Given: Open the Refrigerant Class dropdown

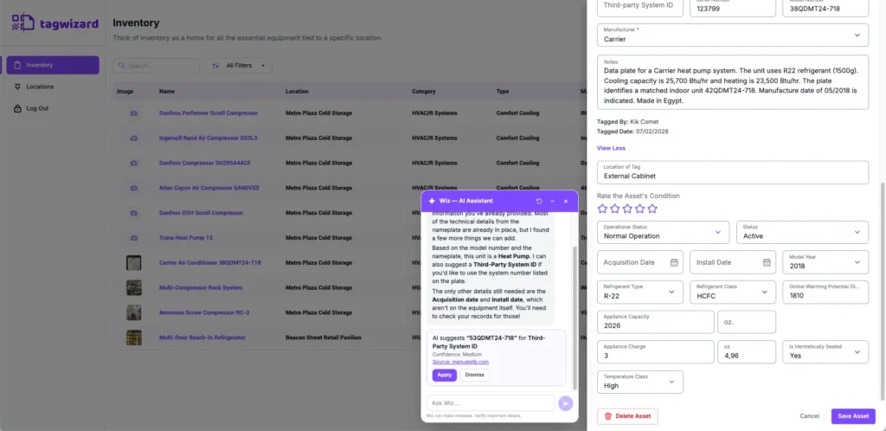Looking at the screenshot, I should coord(733,292).
